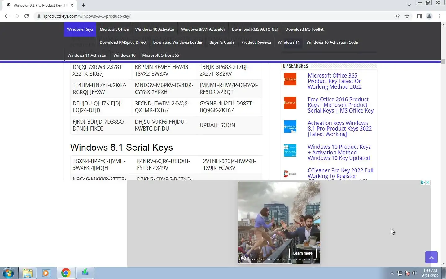The width and height of the screenshot is (446, 279).
Task: Click the address bar URL field
Action: click(x=214, y=16)
